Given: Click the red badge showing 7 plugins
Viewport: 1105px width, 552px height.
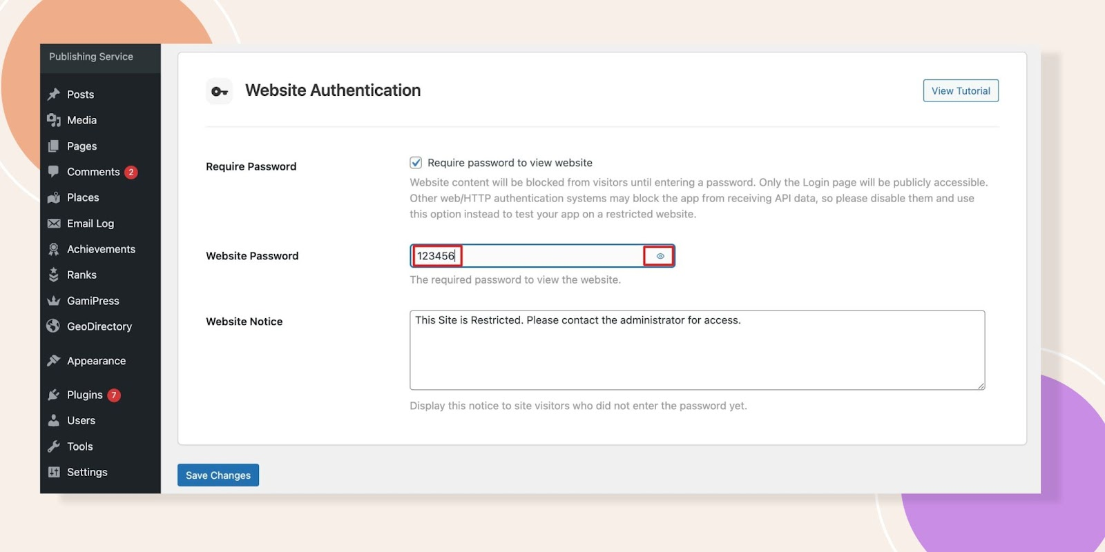Looking at the screenshot, I should click(114, 395).
